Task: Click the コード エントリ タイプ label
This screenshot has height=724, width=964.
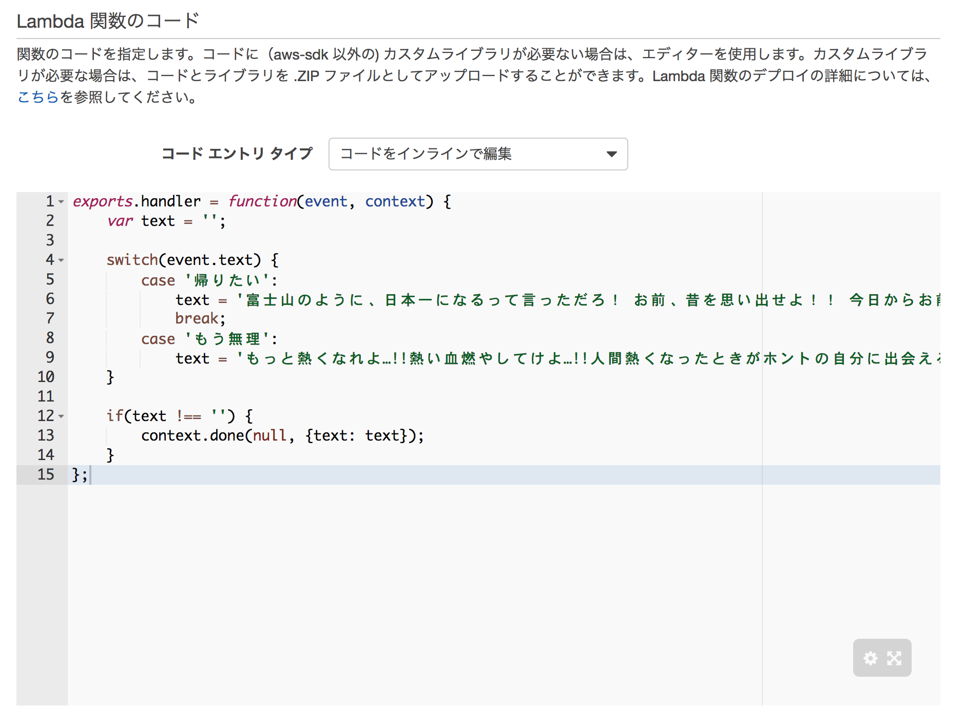Action: point(237,154)
